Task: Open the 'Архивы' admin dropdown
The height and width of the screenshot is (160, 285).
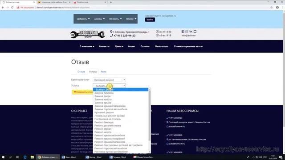Action: 99,19
